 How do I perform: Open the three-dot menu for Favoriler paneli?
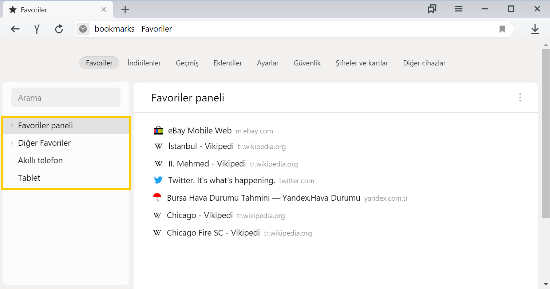point(520,97)
